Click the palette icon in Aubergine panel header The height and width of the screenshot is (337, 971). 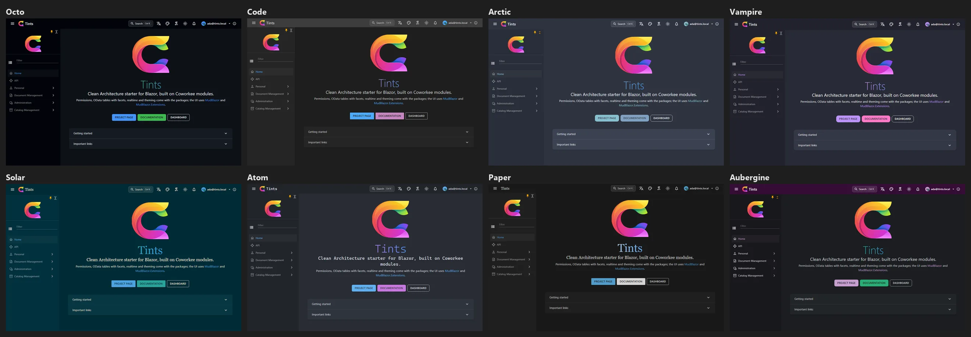pyautogui.click(x=891, y=189)
